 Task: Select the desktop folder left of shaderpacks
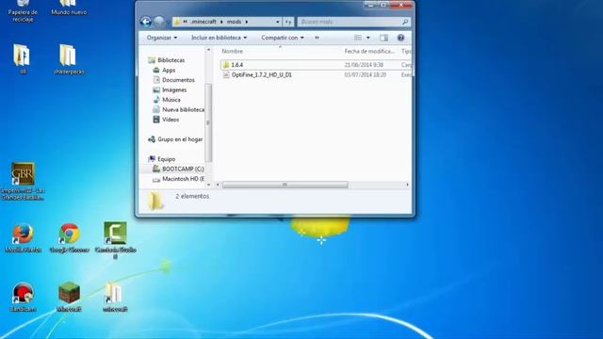pyautogui.click(x=23, y=59)
